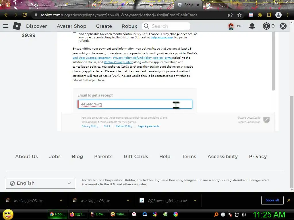Open the volume speaker tray icon
Viewport: 294px width, 220px height.
243,215
